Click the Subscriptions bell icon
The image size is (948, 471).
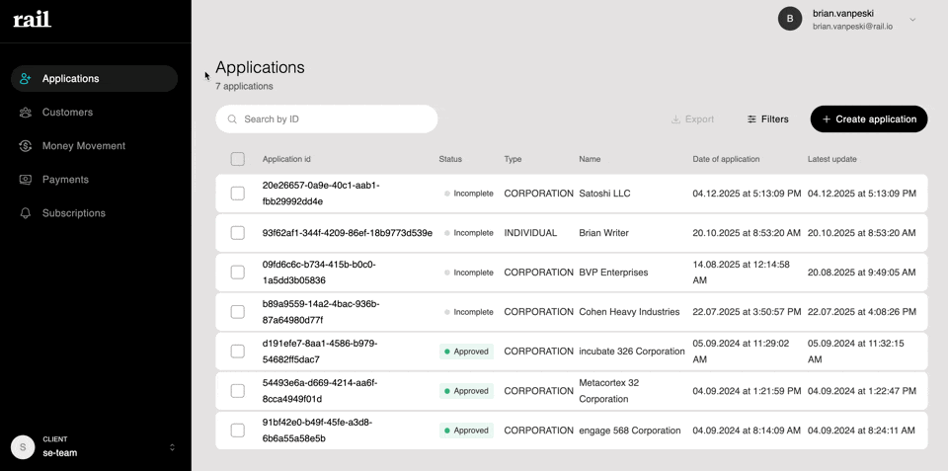26,213
